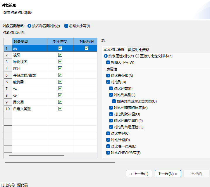Toggle 对比定义 checkbox for 序列
Viewport: 210px width, 187px height.
point(60,68)
